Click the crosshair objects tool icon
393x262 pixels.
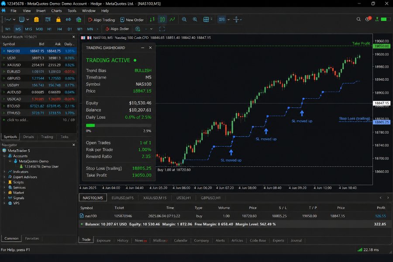[236, 20]
